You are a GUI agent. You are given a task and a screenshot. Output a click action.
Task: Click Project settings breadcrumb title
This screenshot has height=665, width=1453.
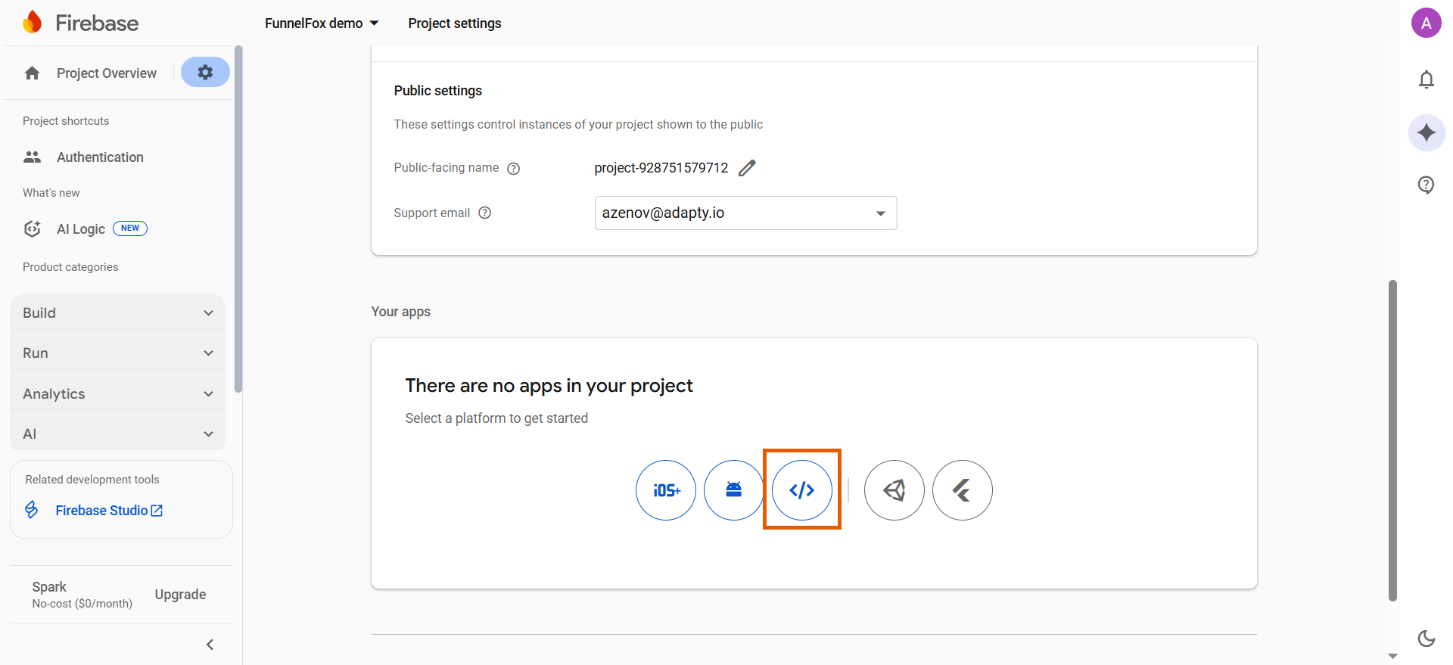[x=455, y=23]
